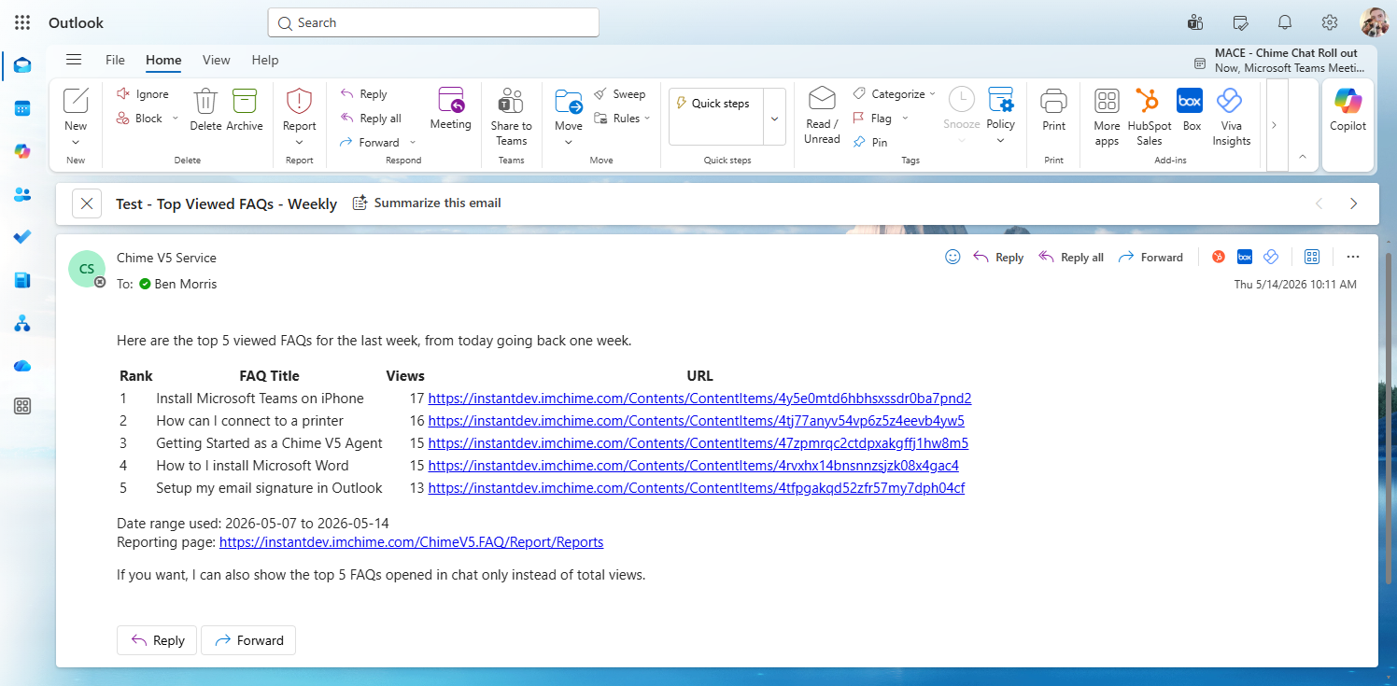1397x686 pixels.
Task: Click Reply button below message
Action: tap(157, 640)
